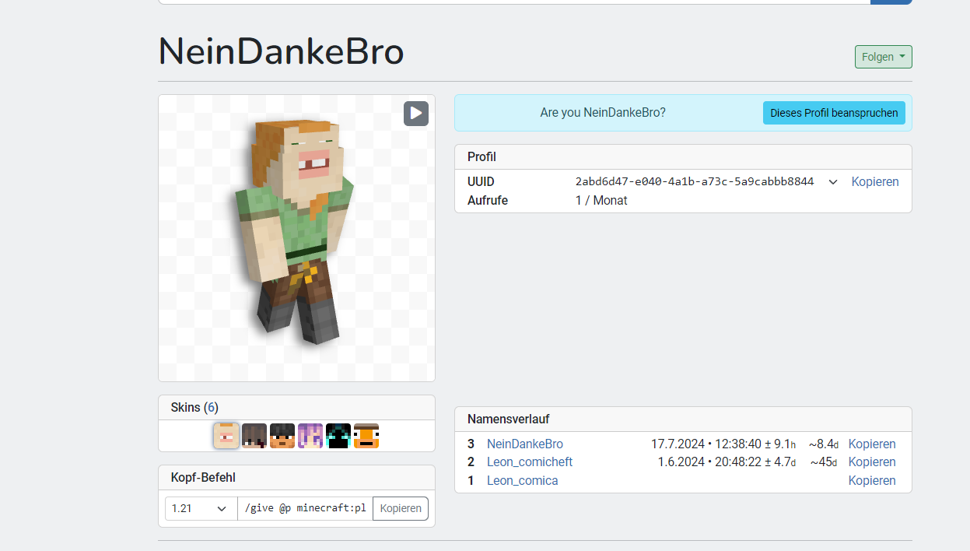Play the skin animation
970x551 pixels.
pyautogui.click(x=416, y=114)
